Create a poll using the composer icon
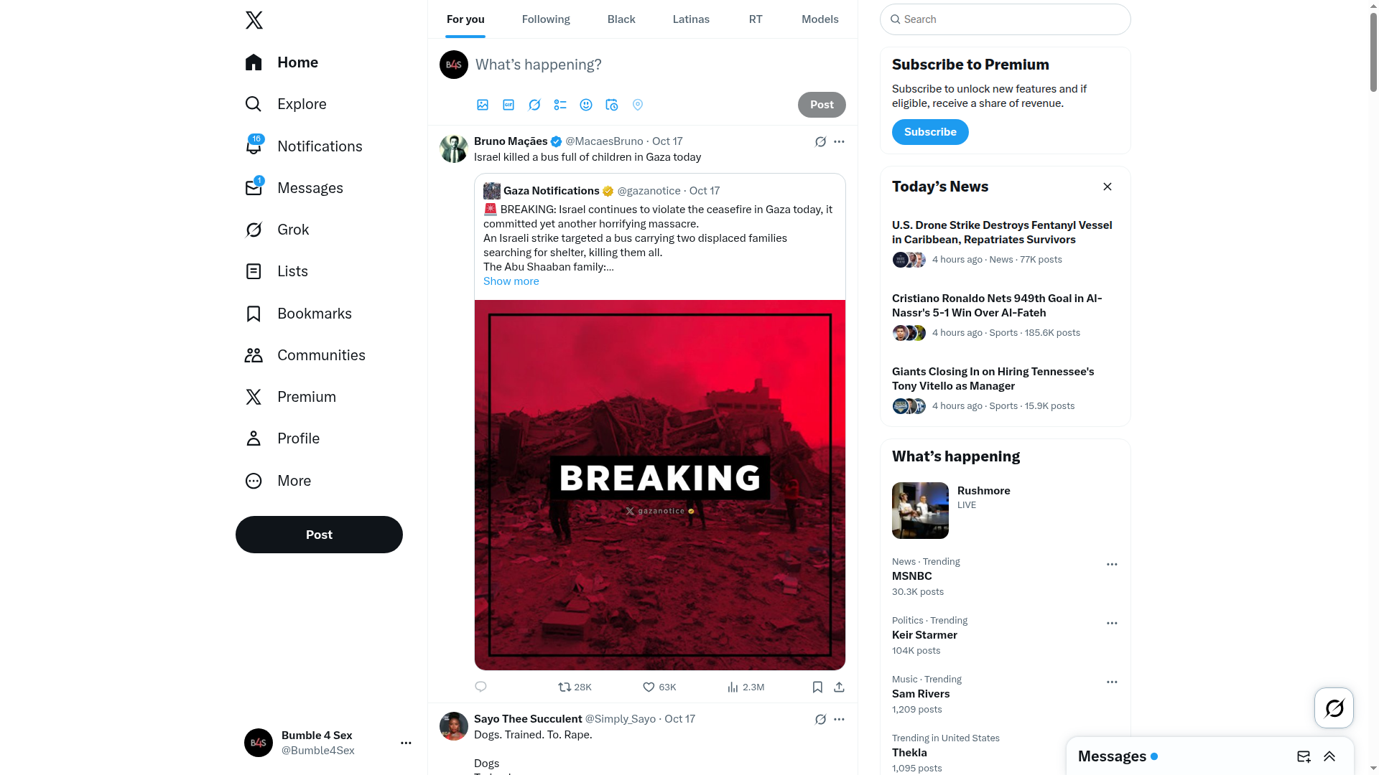This screenshot has width=1379, height=775. 560,105
